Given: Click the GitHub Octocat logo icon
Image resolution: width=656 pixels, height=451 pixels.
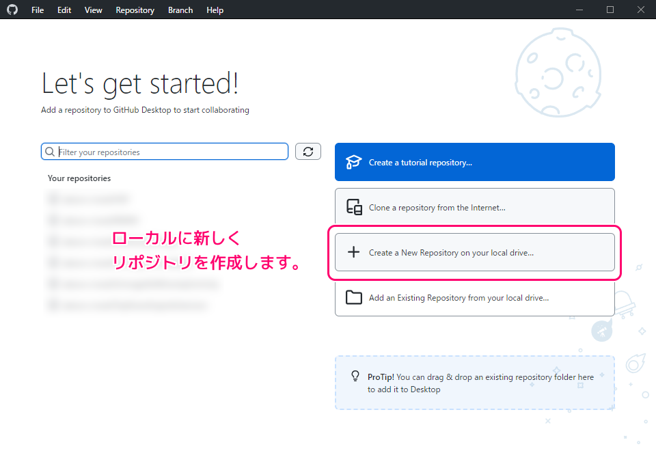Looking at the screenshot, I should [12, 10].
